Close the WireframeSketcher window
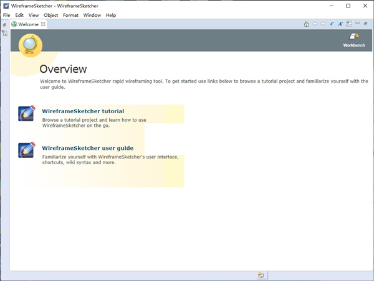Image resolution: width=374 pixels, height=281 pixels. [x=365, y=6]
